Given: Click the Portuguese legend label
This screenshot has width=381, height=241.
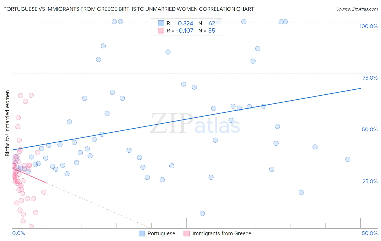Looking at the screenshot, I should tap(161, 233).
